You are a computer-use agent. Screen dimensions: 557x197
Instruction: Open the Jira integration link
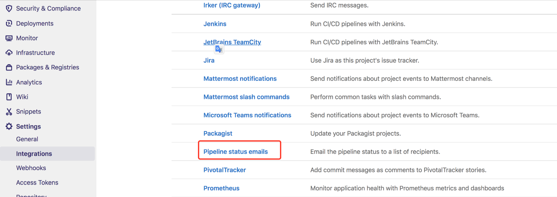[x=209, y=60]
